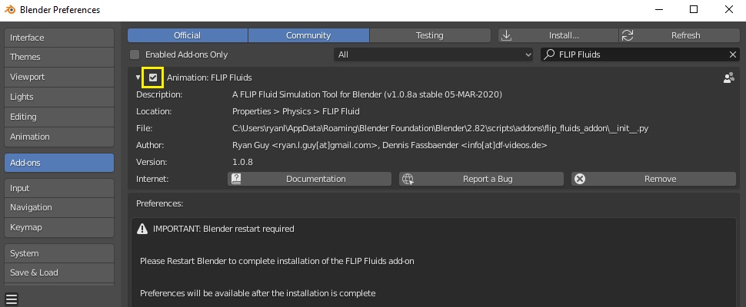
Task: Open the Editing preferences tab
Action: pos(59,117)
